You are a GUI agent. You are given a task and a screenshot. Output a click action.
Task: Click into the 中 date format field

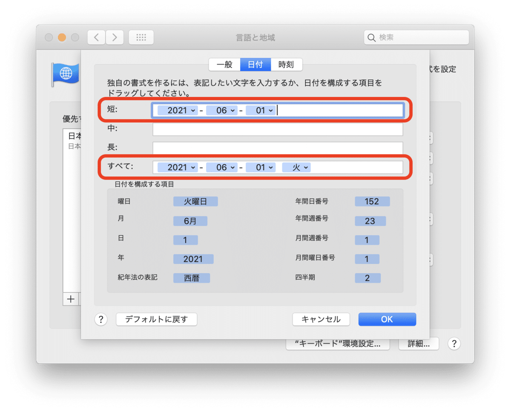[278, 129]
